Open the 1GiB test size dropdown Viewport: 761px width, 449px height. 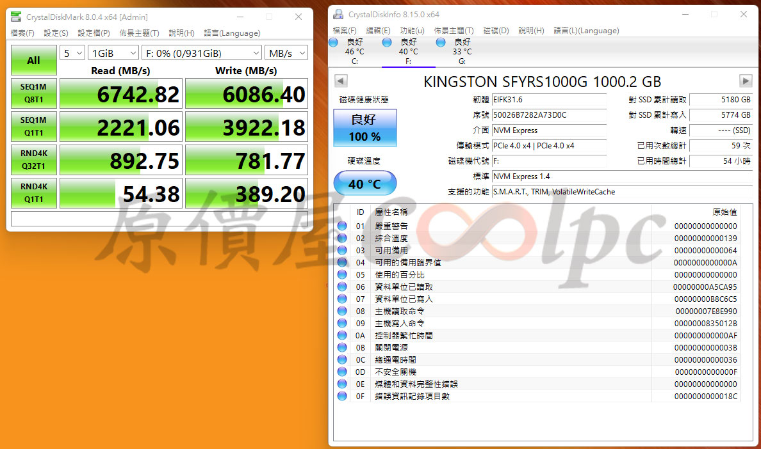[113, 53]
